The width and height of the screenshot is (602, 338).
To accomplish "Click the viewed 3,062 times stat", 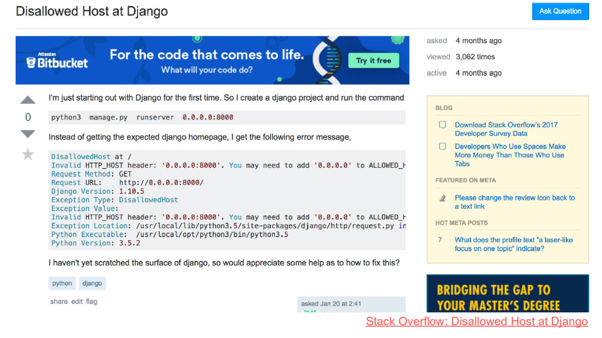I will (x=461, y=57).
